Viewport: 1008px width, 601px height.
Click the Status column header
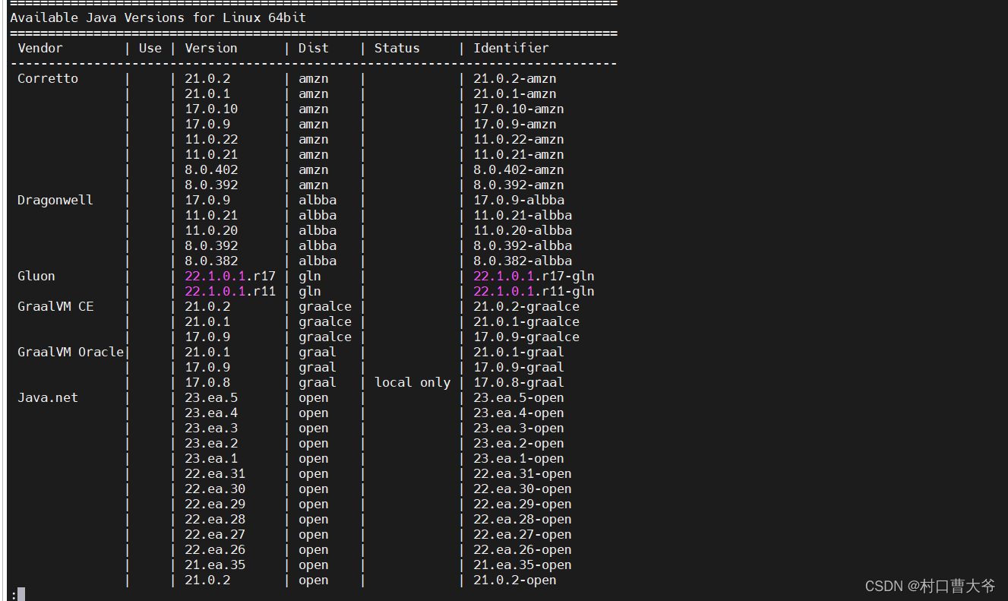point(397,48)
